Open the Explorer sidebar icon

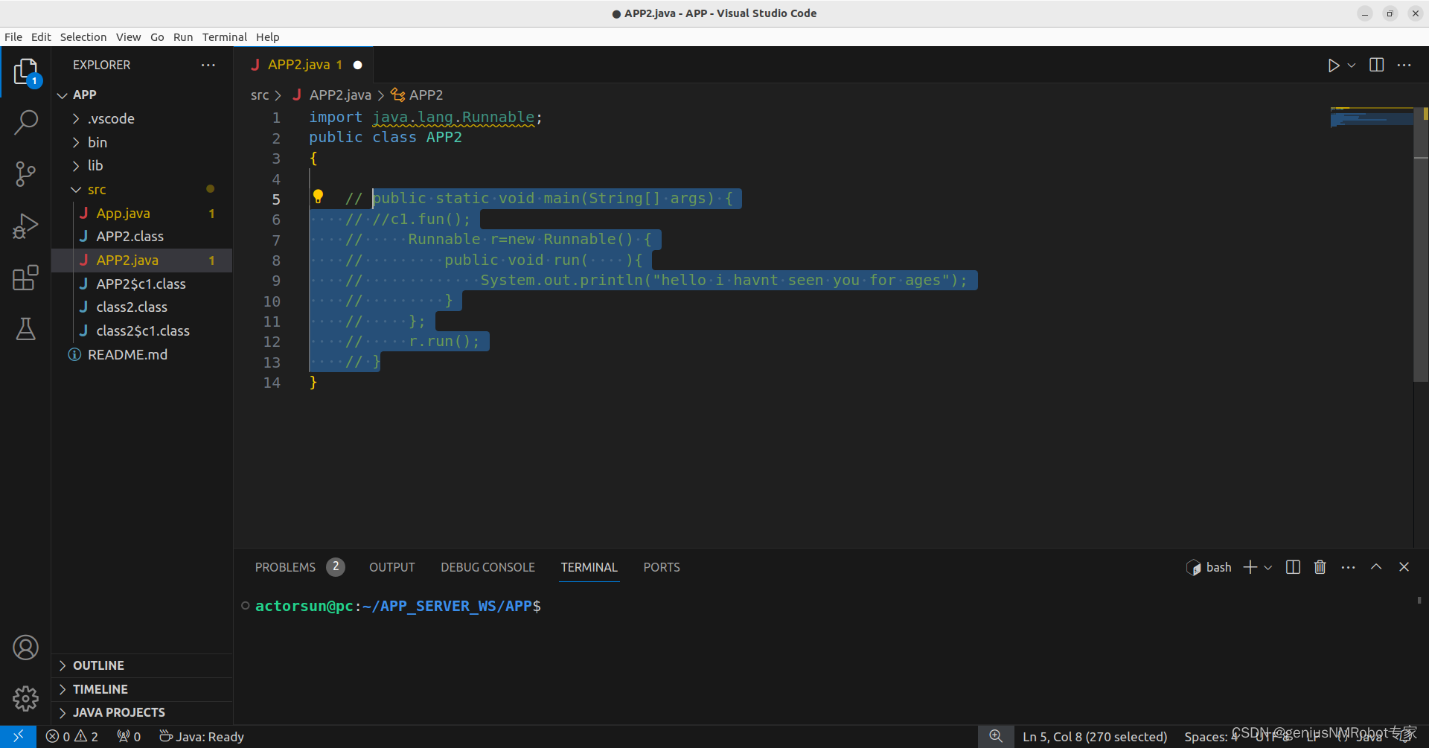[25, 71]
